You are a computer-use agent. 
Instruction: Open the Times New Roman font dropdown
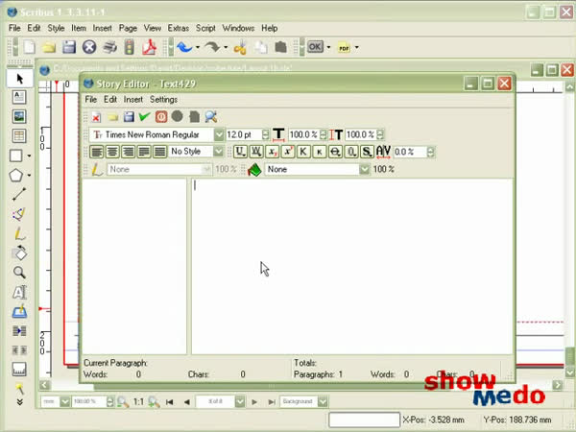pos(219,135)
